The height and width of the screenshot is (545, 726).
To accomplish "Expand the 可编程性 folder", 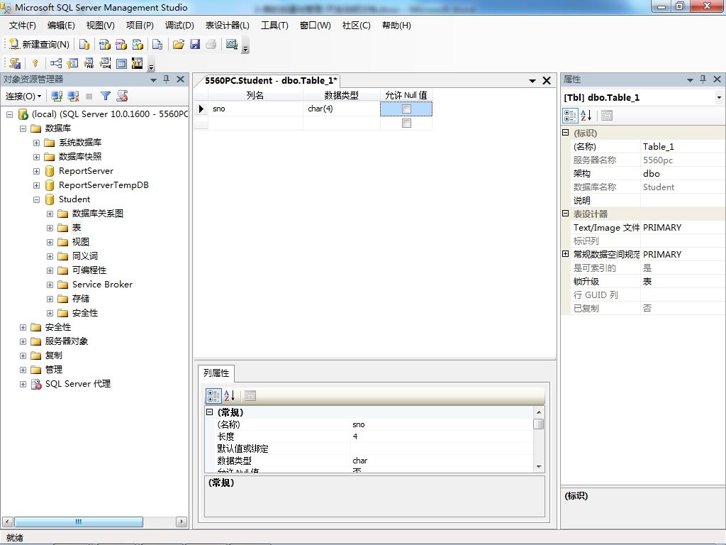I will (50, 270).
